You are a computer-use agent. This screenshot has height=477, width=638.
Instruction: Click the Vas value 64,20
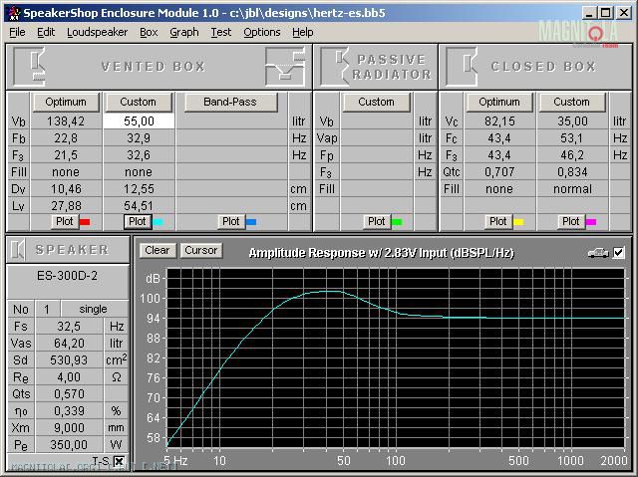(69, 344)
